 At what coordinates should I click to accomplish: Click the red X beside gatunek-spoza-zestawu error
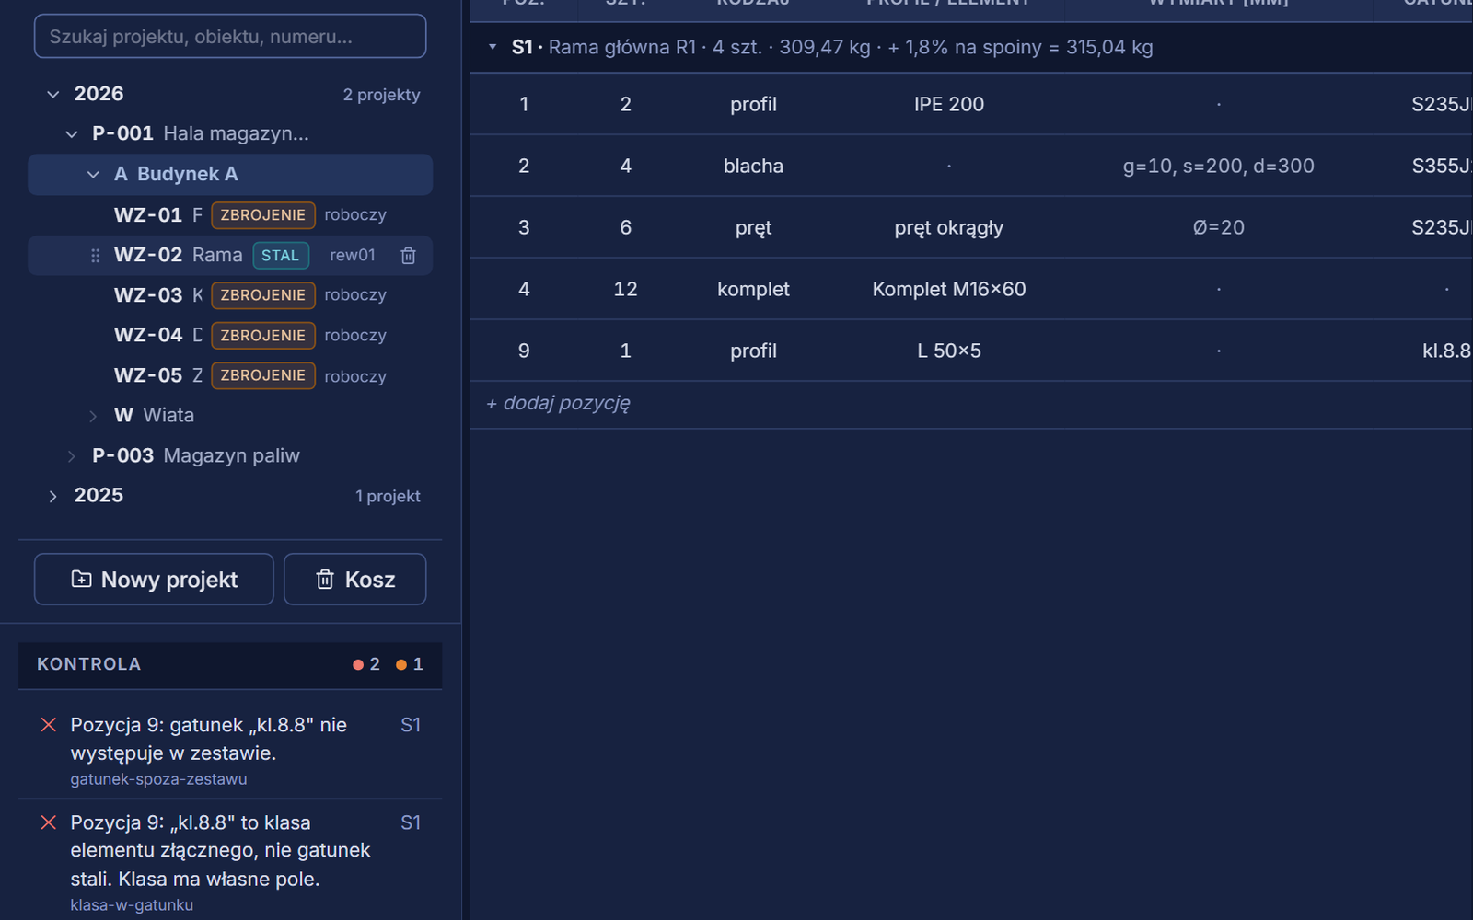(x=49, y=725)
